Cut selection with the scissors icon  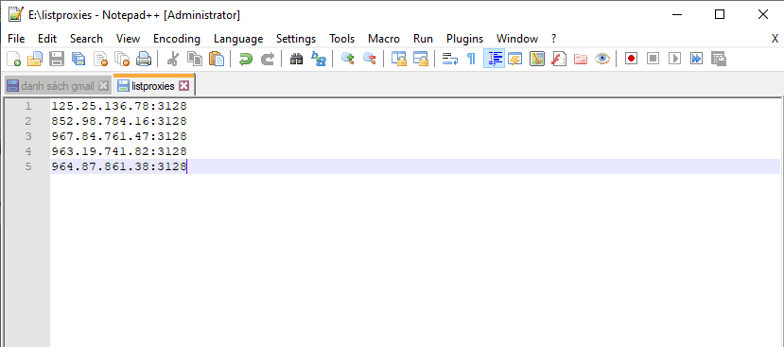(172, 59)
